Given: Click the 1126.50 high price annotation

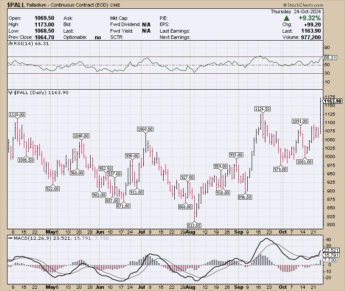Looking at the screenshot, I should [x=262, y=109].
